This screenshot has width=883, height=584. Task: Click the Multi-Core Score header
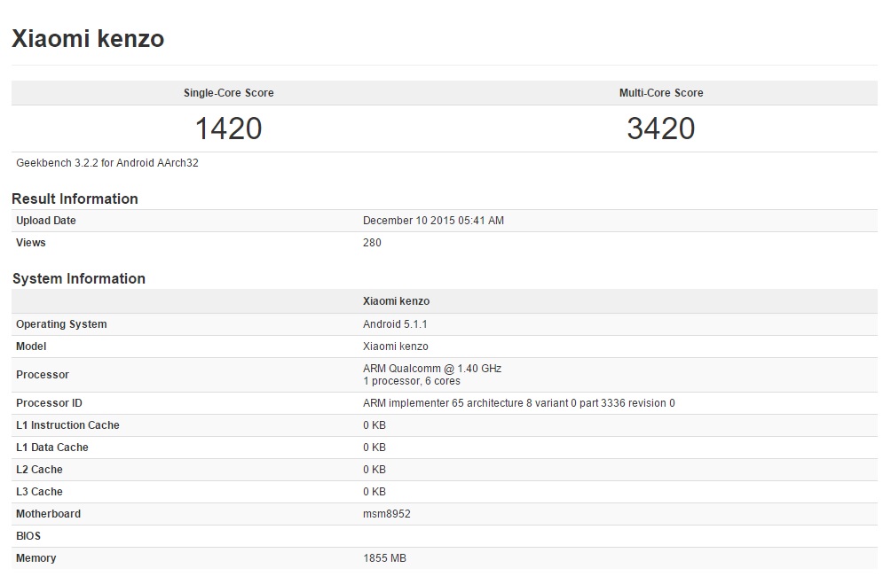click(x=661, y=93)
